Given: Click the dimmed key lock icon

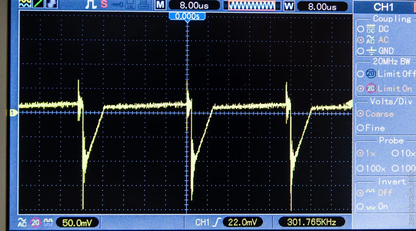Looking at the screenshot, I should 118,5.
